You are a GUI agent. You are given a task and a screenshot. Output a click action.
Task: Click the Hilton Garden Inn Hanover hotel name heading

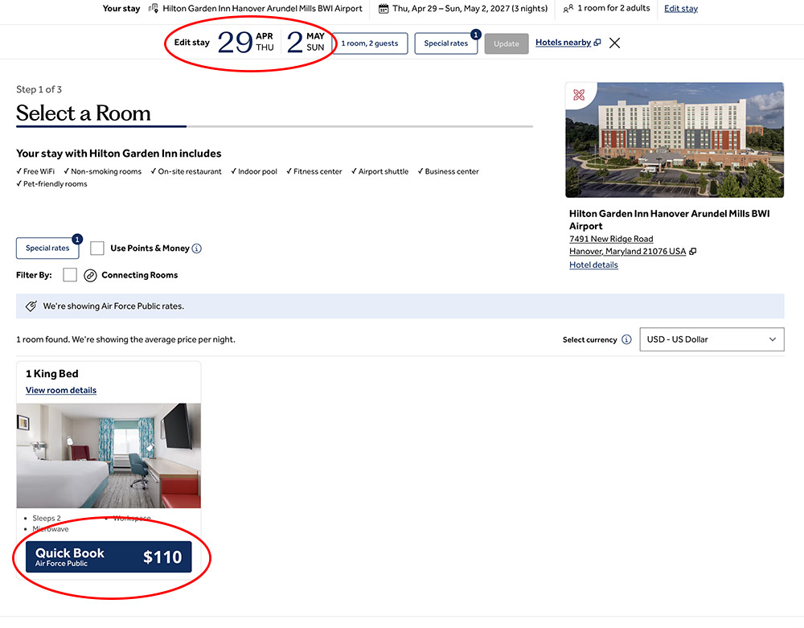pos(669,220)
